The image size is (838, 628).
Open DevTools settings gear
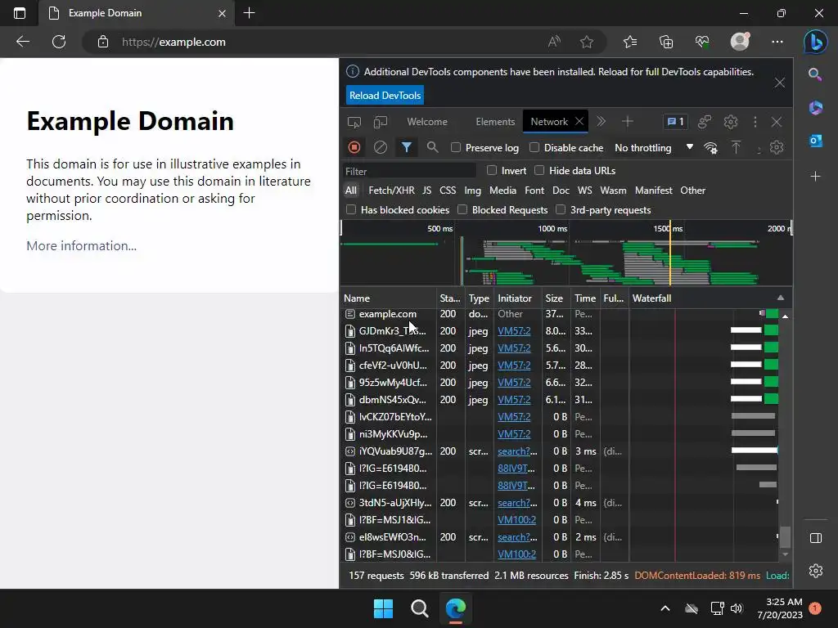point(731,122)
